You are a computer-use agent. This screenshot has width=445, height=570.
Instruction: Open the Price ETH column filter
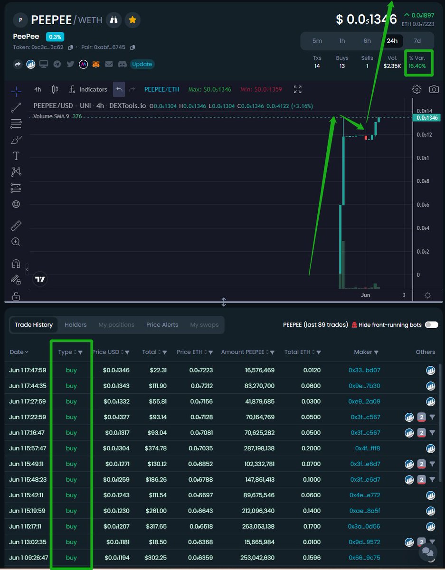(210, 352)
